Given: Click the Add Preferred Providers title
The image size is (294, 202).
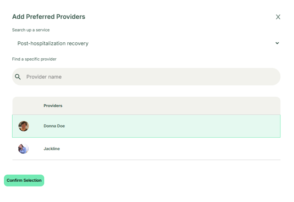Looking at the screenshot, I should [49, 17].
